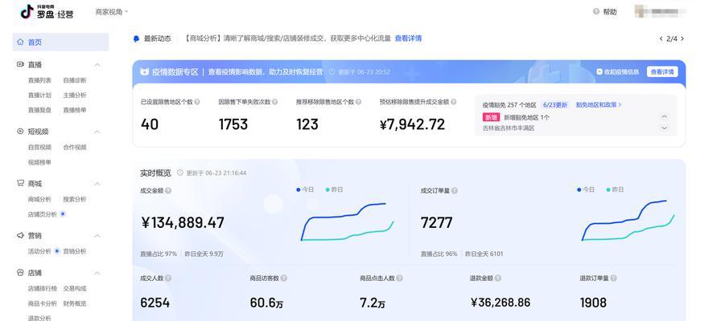The image size is (717, 321).
Task: Click info icon beside 成交订单量
Action: point(454,191)
